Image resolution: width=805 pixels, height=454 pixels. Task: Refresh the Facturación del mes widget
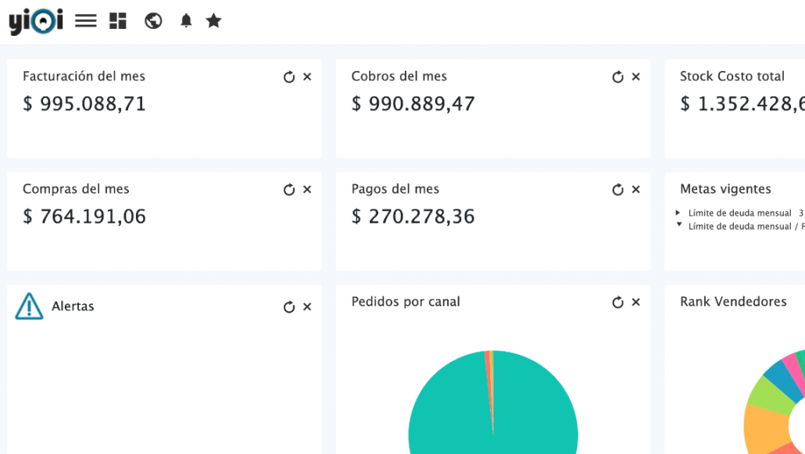[289, 77]
